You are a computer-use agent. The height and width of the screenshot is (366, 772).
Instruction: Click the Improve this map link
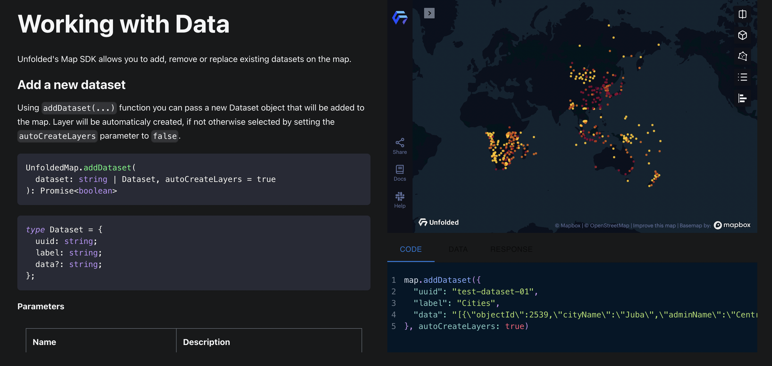pyautogui.click(x=654, y=226)
